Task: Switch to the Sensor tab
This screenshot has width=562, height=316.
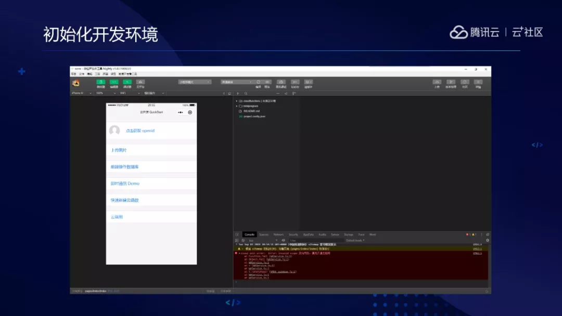Action: (x=335, y=234)
